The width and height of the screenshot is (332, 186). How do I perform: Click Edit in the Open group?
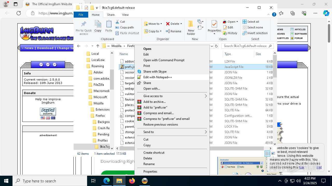pos(228,27)
